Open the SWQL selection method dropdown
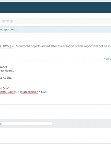The height and width of the screenshot is (144, 111). click(7, 46)
